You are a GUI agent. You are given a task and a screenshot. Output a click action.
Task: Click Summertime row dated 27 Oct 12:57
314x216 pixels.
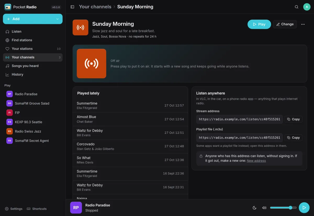pos(130,106)
